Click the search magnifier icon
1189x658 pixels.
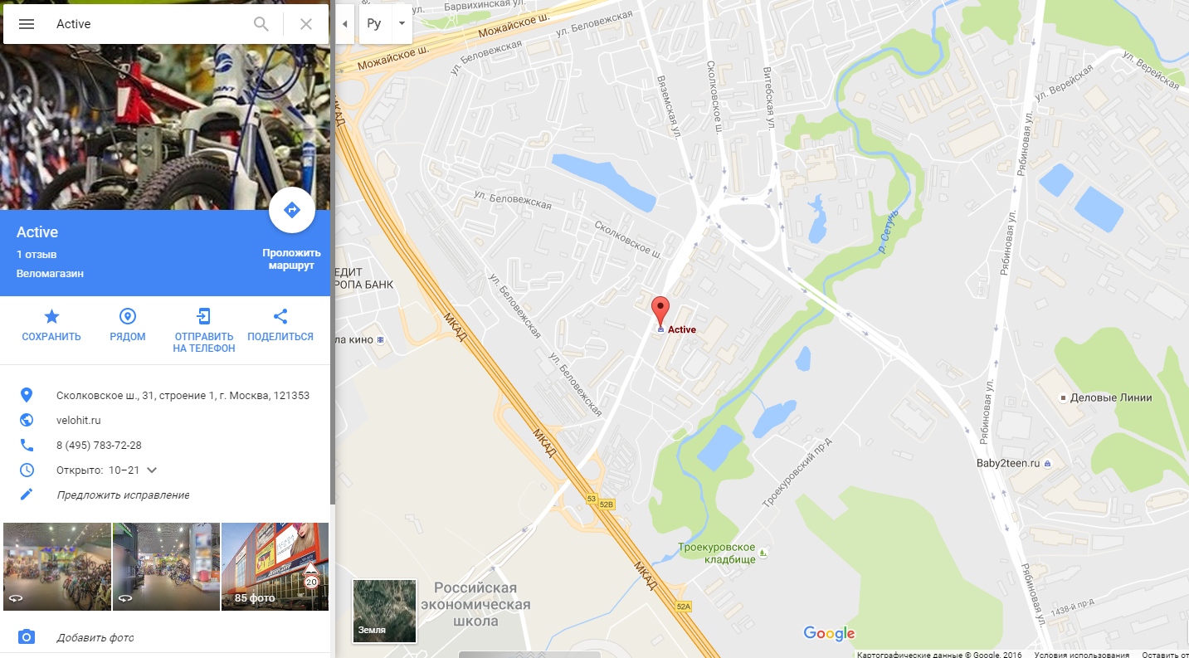click(x=261, y=24)
